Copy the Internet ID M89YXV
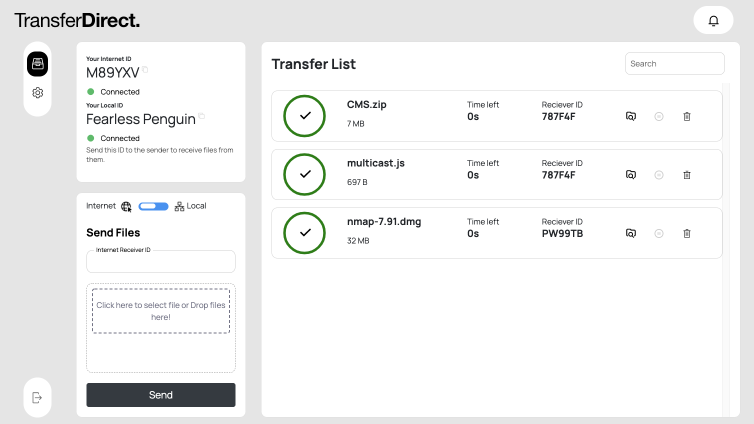The height and width of the screenshot is (424, 754). (x=145, y=69)
